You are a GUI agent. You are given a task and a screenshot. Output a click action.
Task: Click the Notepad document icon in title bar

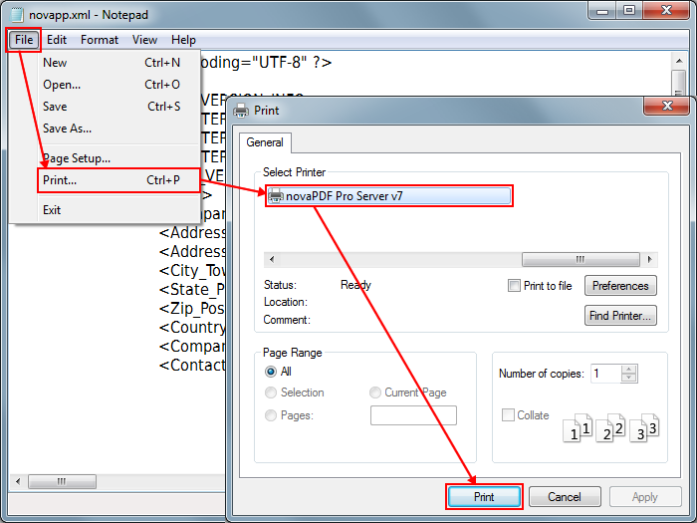tap(17, 15)
